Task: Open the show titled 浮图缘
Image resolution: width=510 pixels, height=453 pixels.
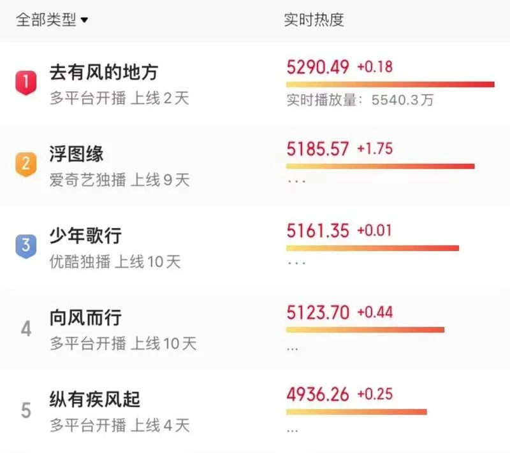Action: (76, 154)
